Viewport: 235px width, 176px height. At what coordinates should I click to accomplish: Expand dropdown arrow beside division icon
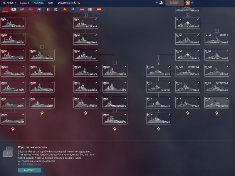tap(157, 3)
